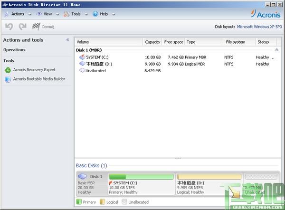Click the SYSTEM (C:) volume icon in list
The height and width of the screenshot is (210, 285).
pos(82,57)
